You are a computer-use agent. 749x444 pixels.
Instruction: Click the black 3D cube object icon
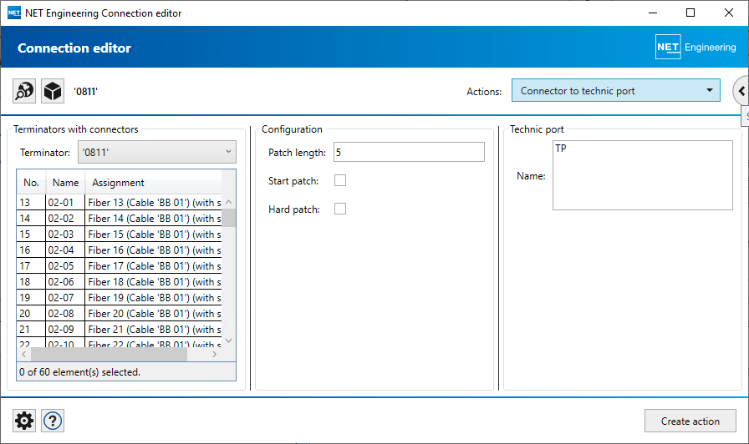(53, 91)
